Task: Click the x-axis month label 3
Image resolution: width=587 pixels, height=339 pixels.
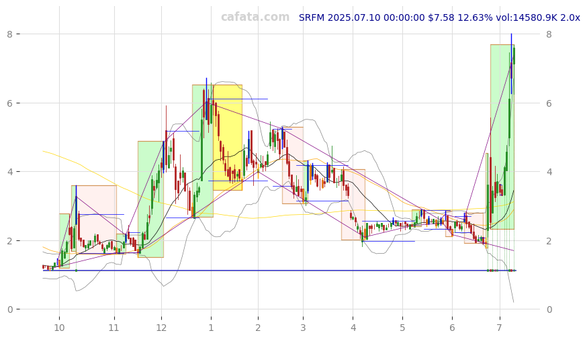Action: coord(303,328)
